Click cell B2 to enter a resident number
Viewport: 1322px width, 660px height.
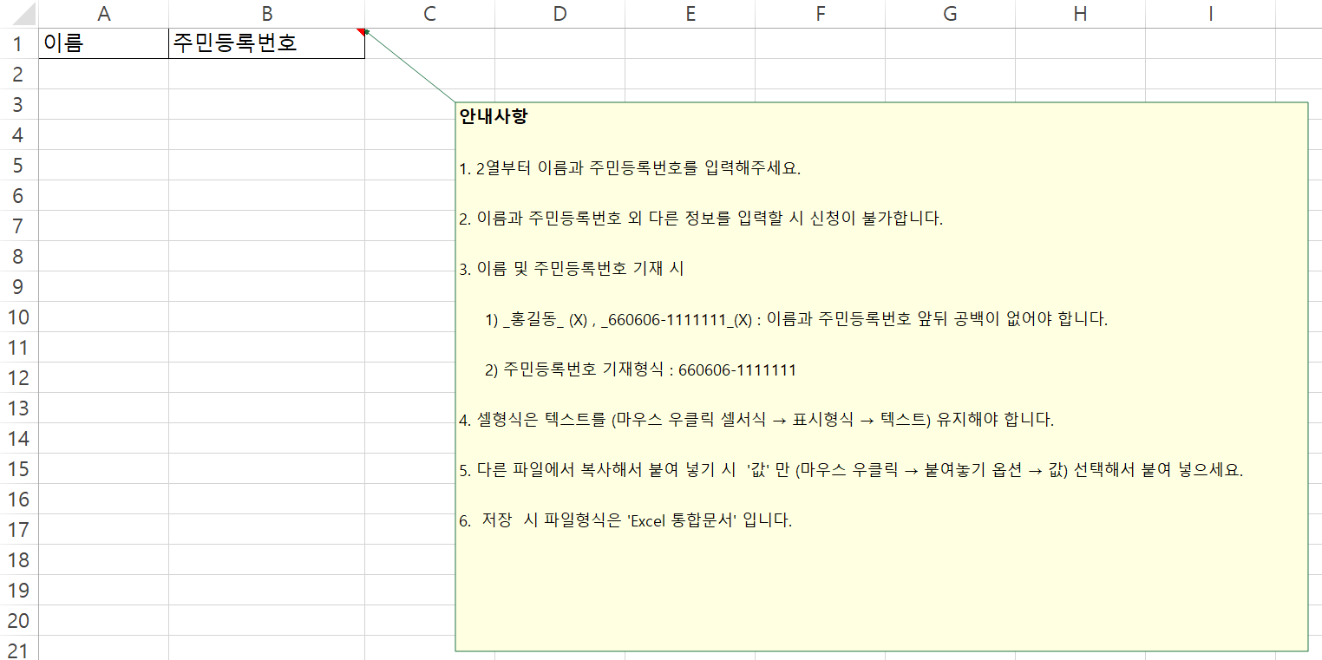[x=265, y=74]
